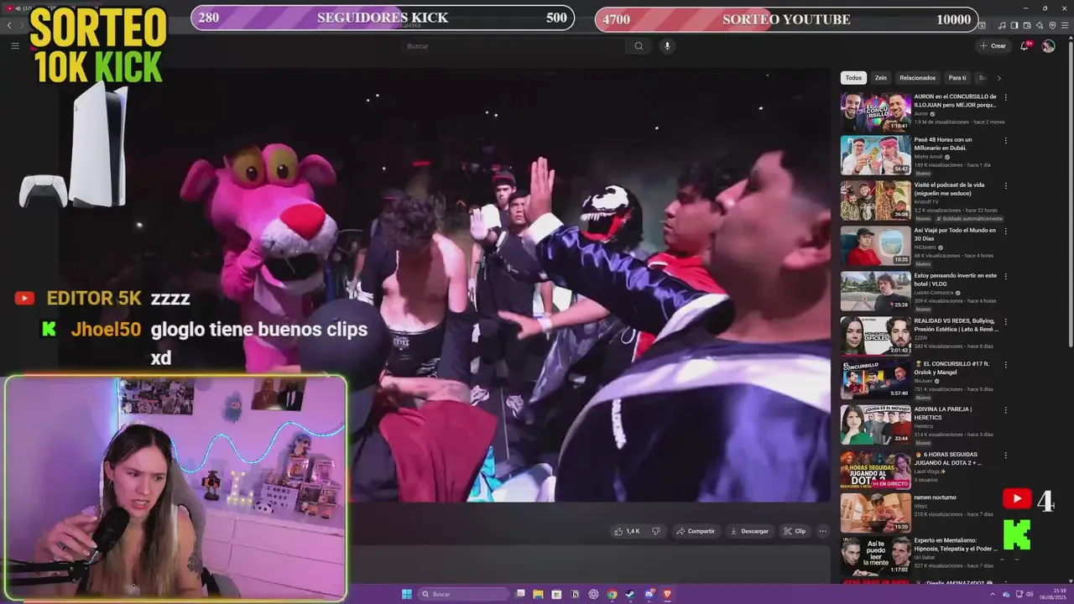Open options menu for EL CONCURSILLO #17 video
The width and height of the screenshot is (1074, 604).
pos(1005,366)
